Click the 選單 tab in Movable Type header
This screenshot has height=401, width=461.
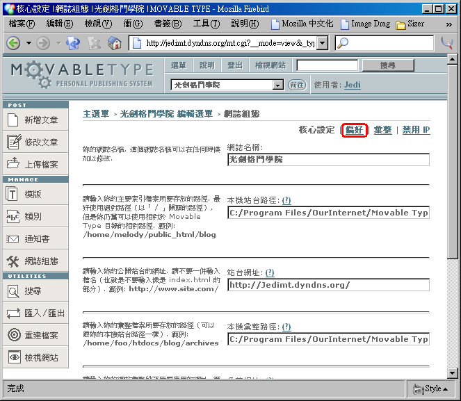point(179,65)
